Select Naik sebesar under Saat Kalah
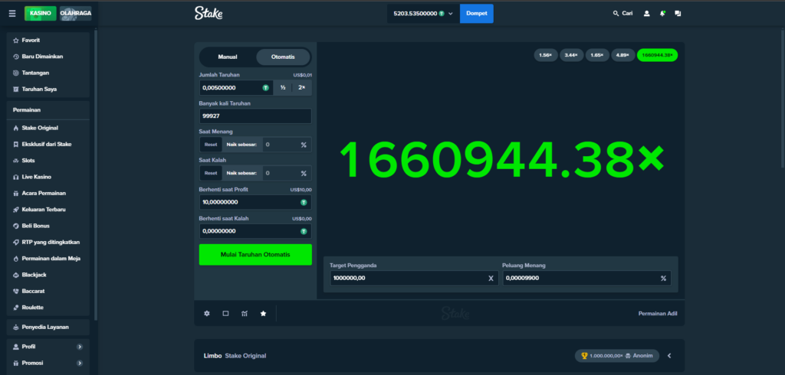 (x=241, y=173)
